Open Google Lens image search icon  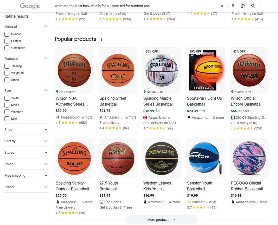[x=243, y=6]
